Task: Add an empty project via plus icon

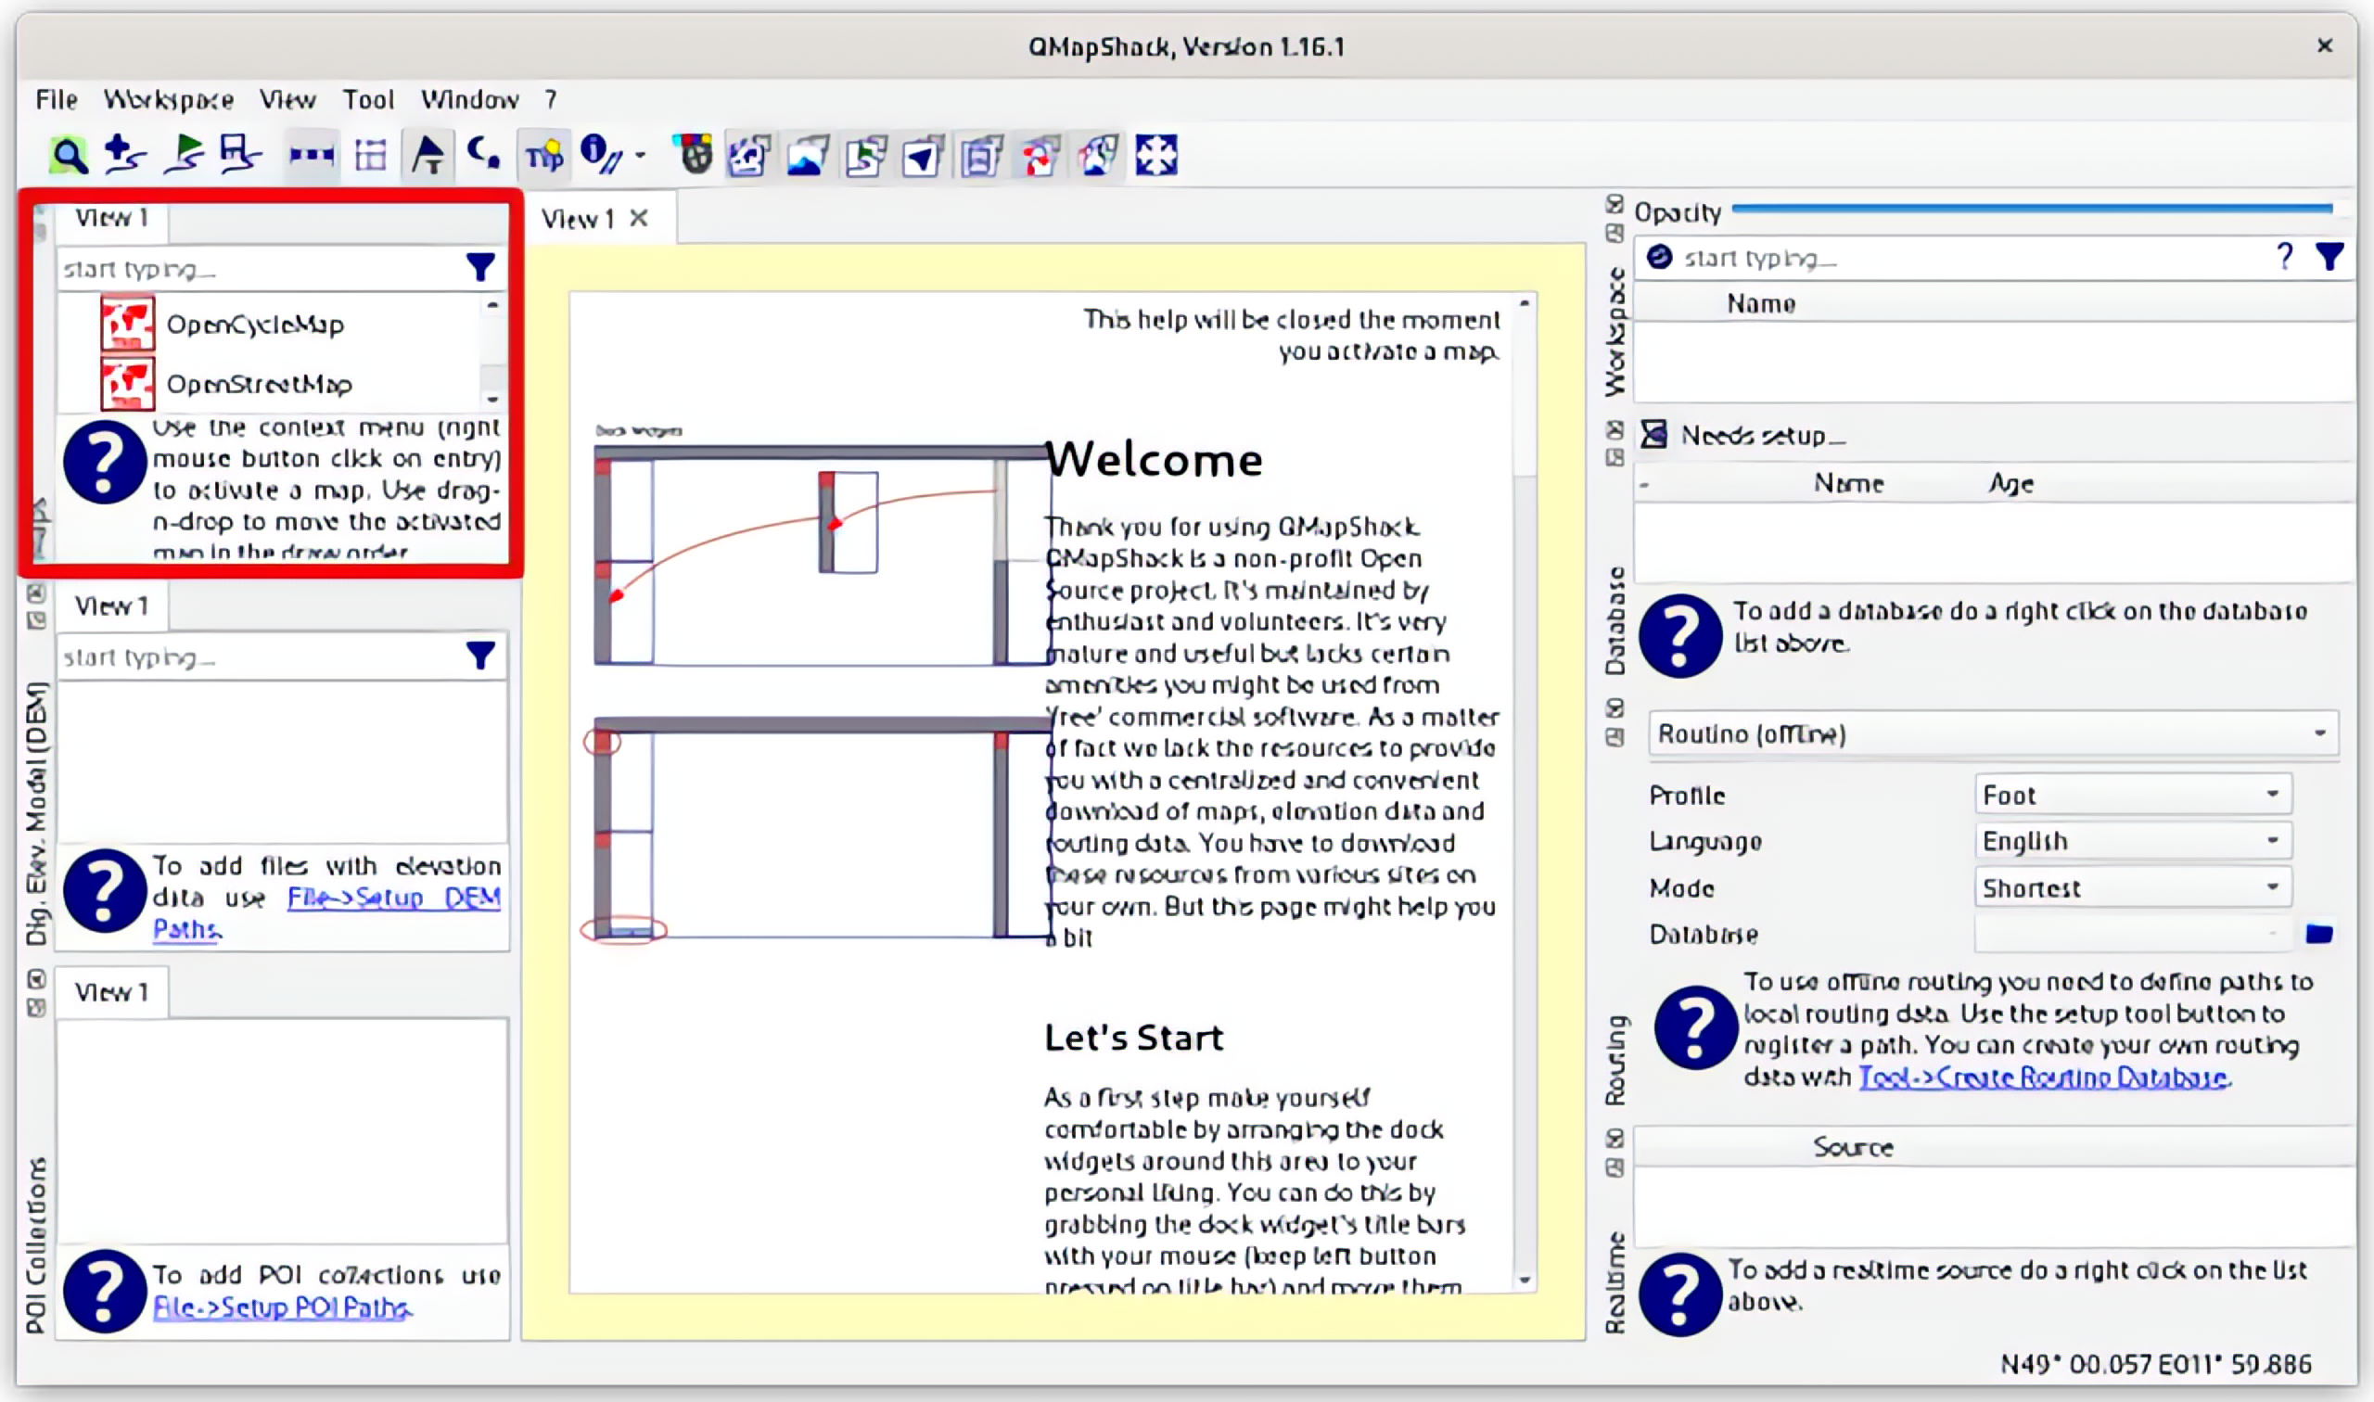Action: point(123,155)
